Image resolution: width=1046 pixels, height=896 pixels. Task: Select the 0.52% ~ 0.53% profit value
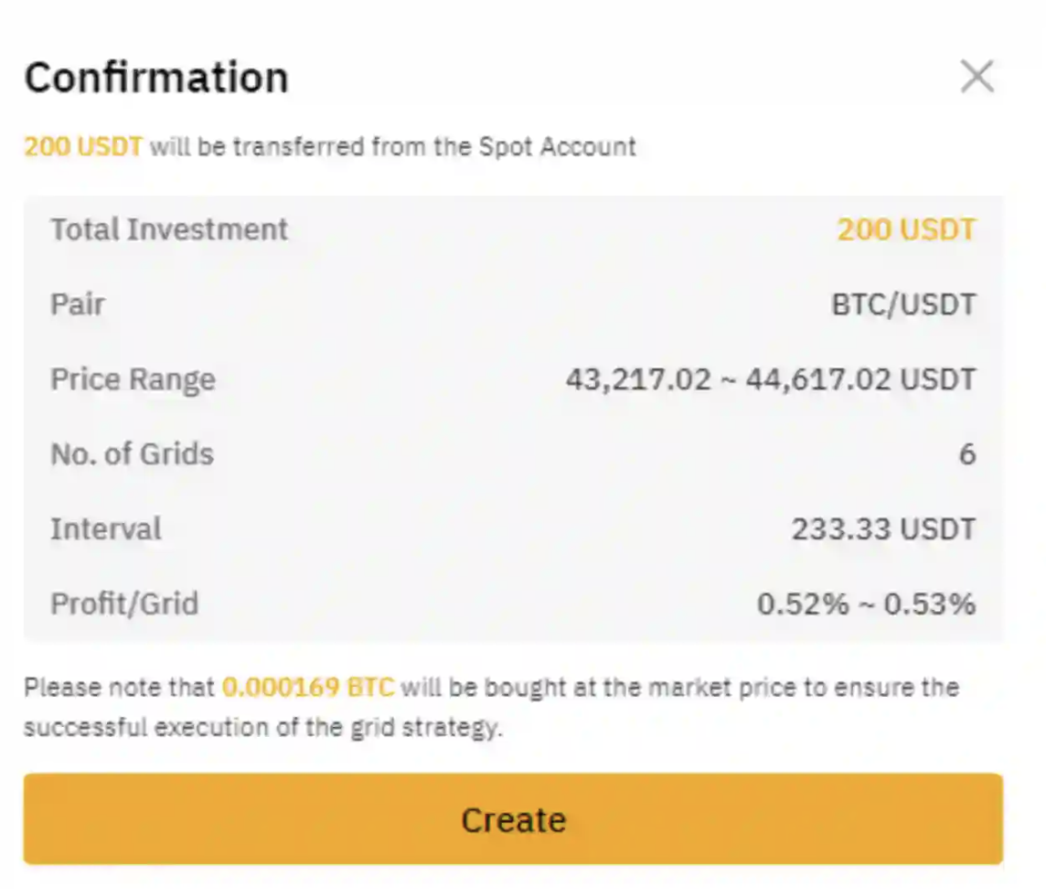pos(865,603)
